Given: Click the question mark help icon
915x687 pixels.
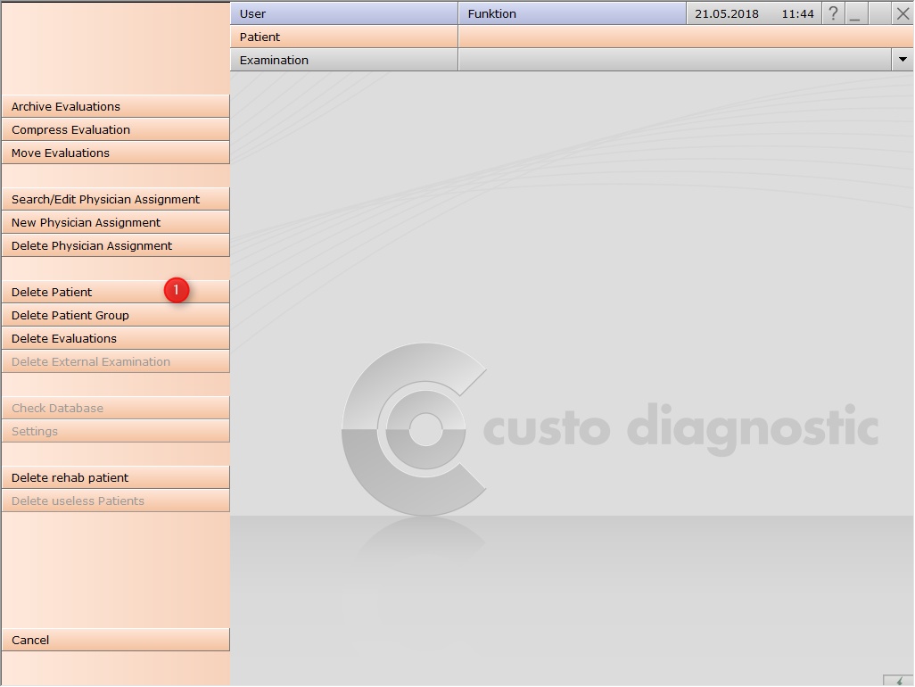Looking at the screenshot, I should click(833, 13).
